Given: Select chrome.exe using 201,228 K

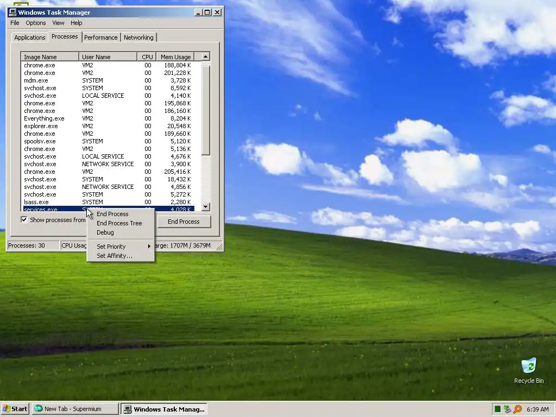Looking at the screenshot, I should [x=108, y=73].
